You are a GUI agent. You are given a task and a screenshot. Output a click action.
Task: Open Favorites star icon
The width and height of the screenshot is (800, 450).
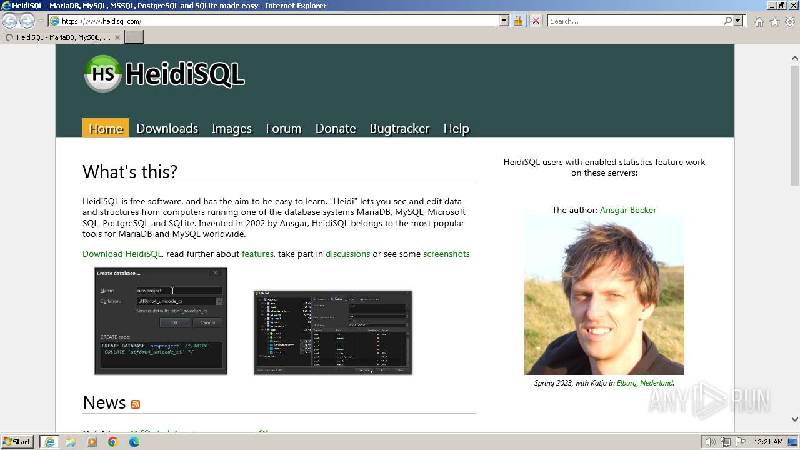pos(774,21)
